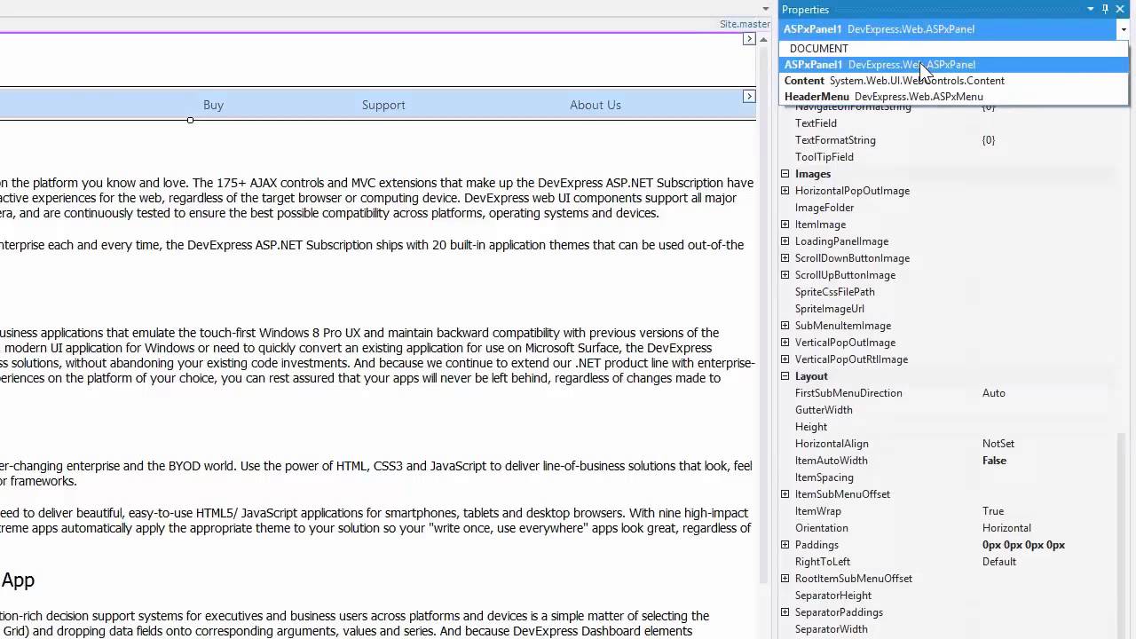Expand ItemImage property
Image resolution: width=1136 pixels, height=639 pixels.
tap(785, 225)
